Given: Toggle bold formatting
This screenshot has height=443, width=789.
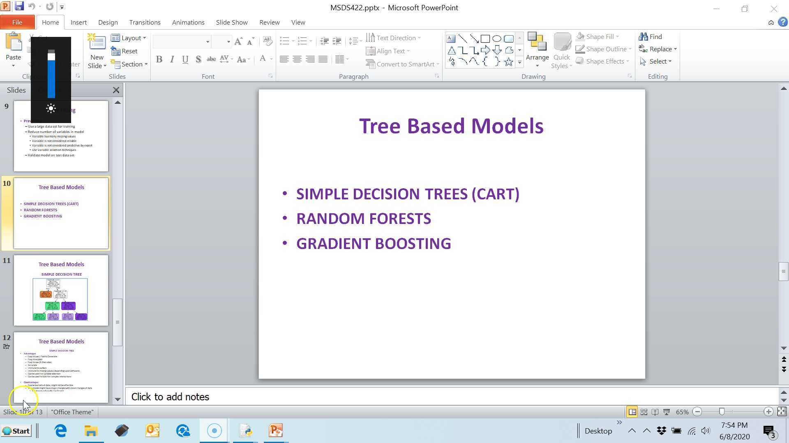Looking at the screenshot, I should coord(159,59).
